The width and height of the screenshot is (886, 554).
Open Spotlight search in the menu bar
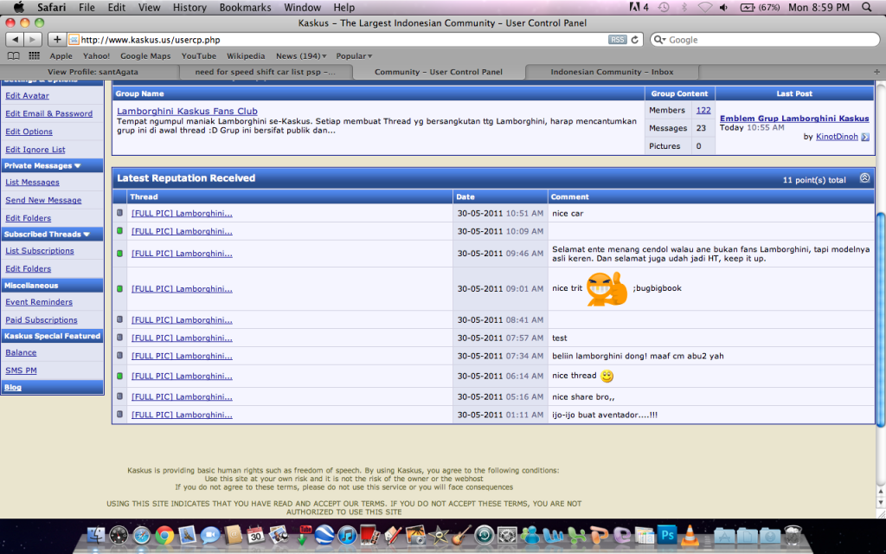click(867, 7)
